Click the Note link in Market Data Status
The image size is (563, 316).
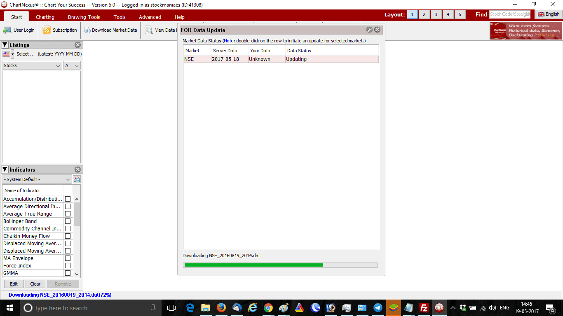pos(229,41)
